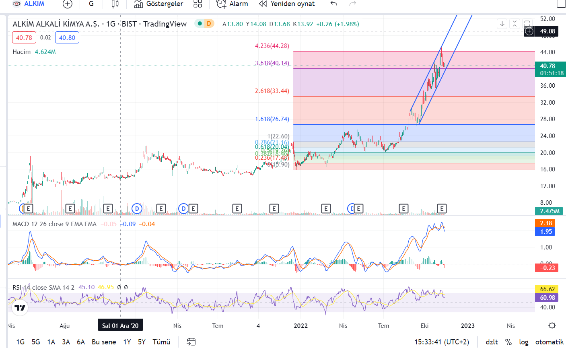Viewport: 566px width, 348px height.
Task: Select the 3.618(40.14) Fibonacci level label
Action: 272,63
